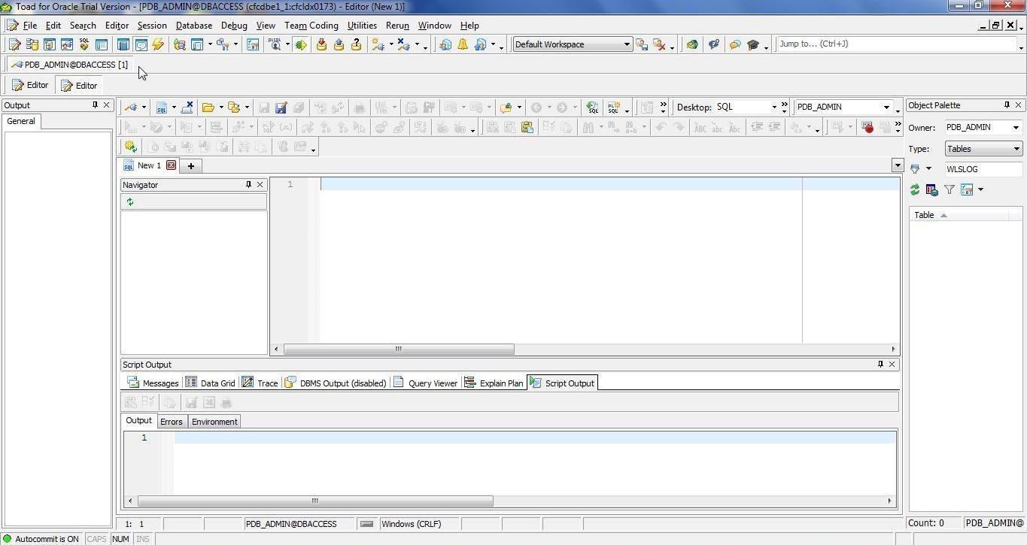Viewport: 1027px width, 545px height.
Task: Click the end connection plug icon with X
Action: click(403, 44)
